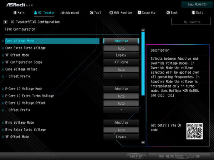Click info icon beside E-Core L2 Voltage Mode
Screen dimensions: 214x160
[3, 89]
